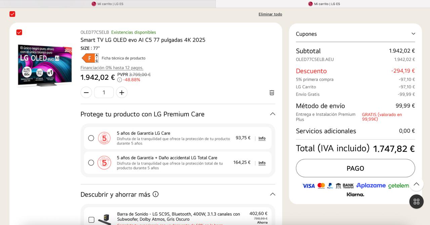Check the Barra de Sonido SC9S checkbox
Screen dimensions: 430x225
[91, 220]
